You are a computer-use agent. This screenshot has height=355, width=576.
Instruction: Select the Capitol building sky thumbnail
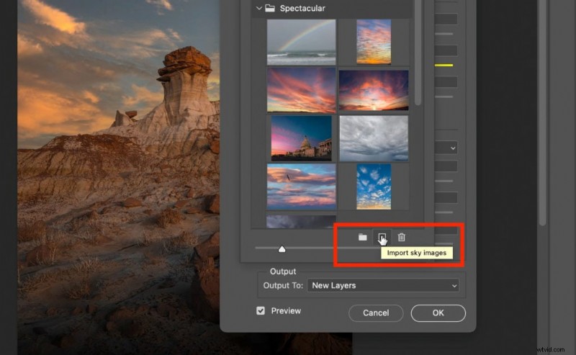tap(301, 138)
